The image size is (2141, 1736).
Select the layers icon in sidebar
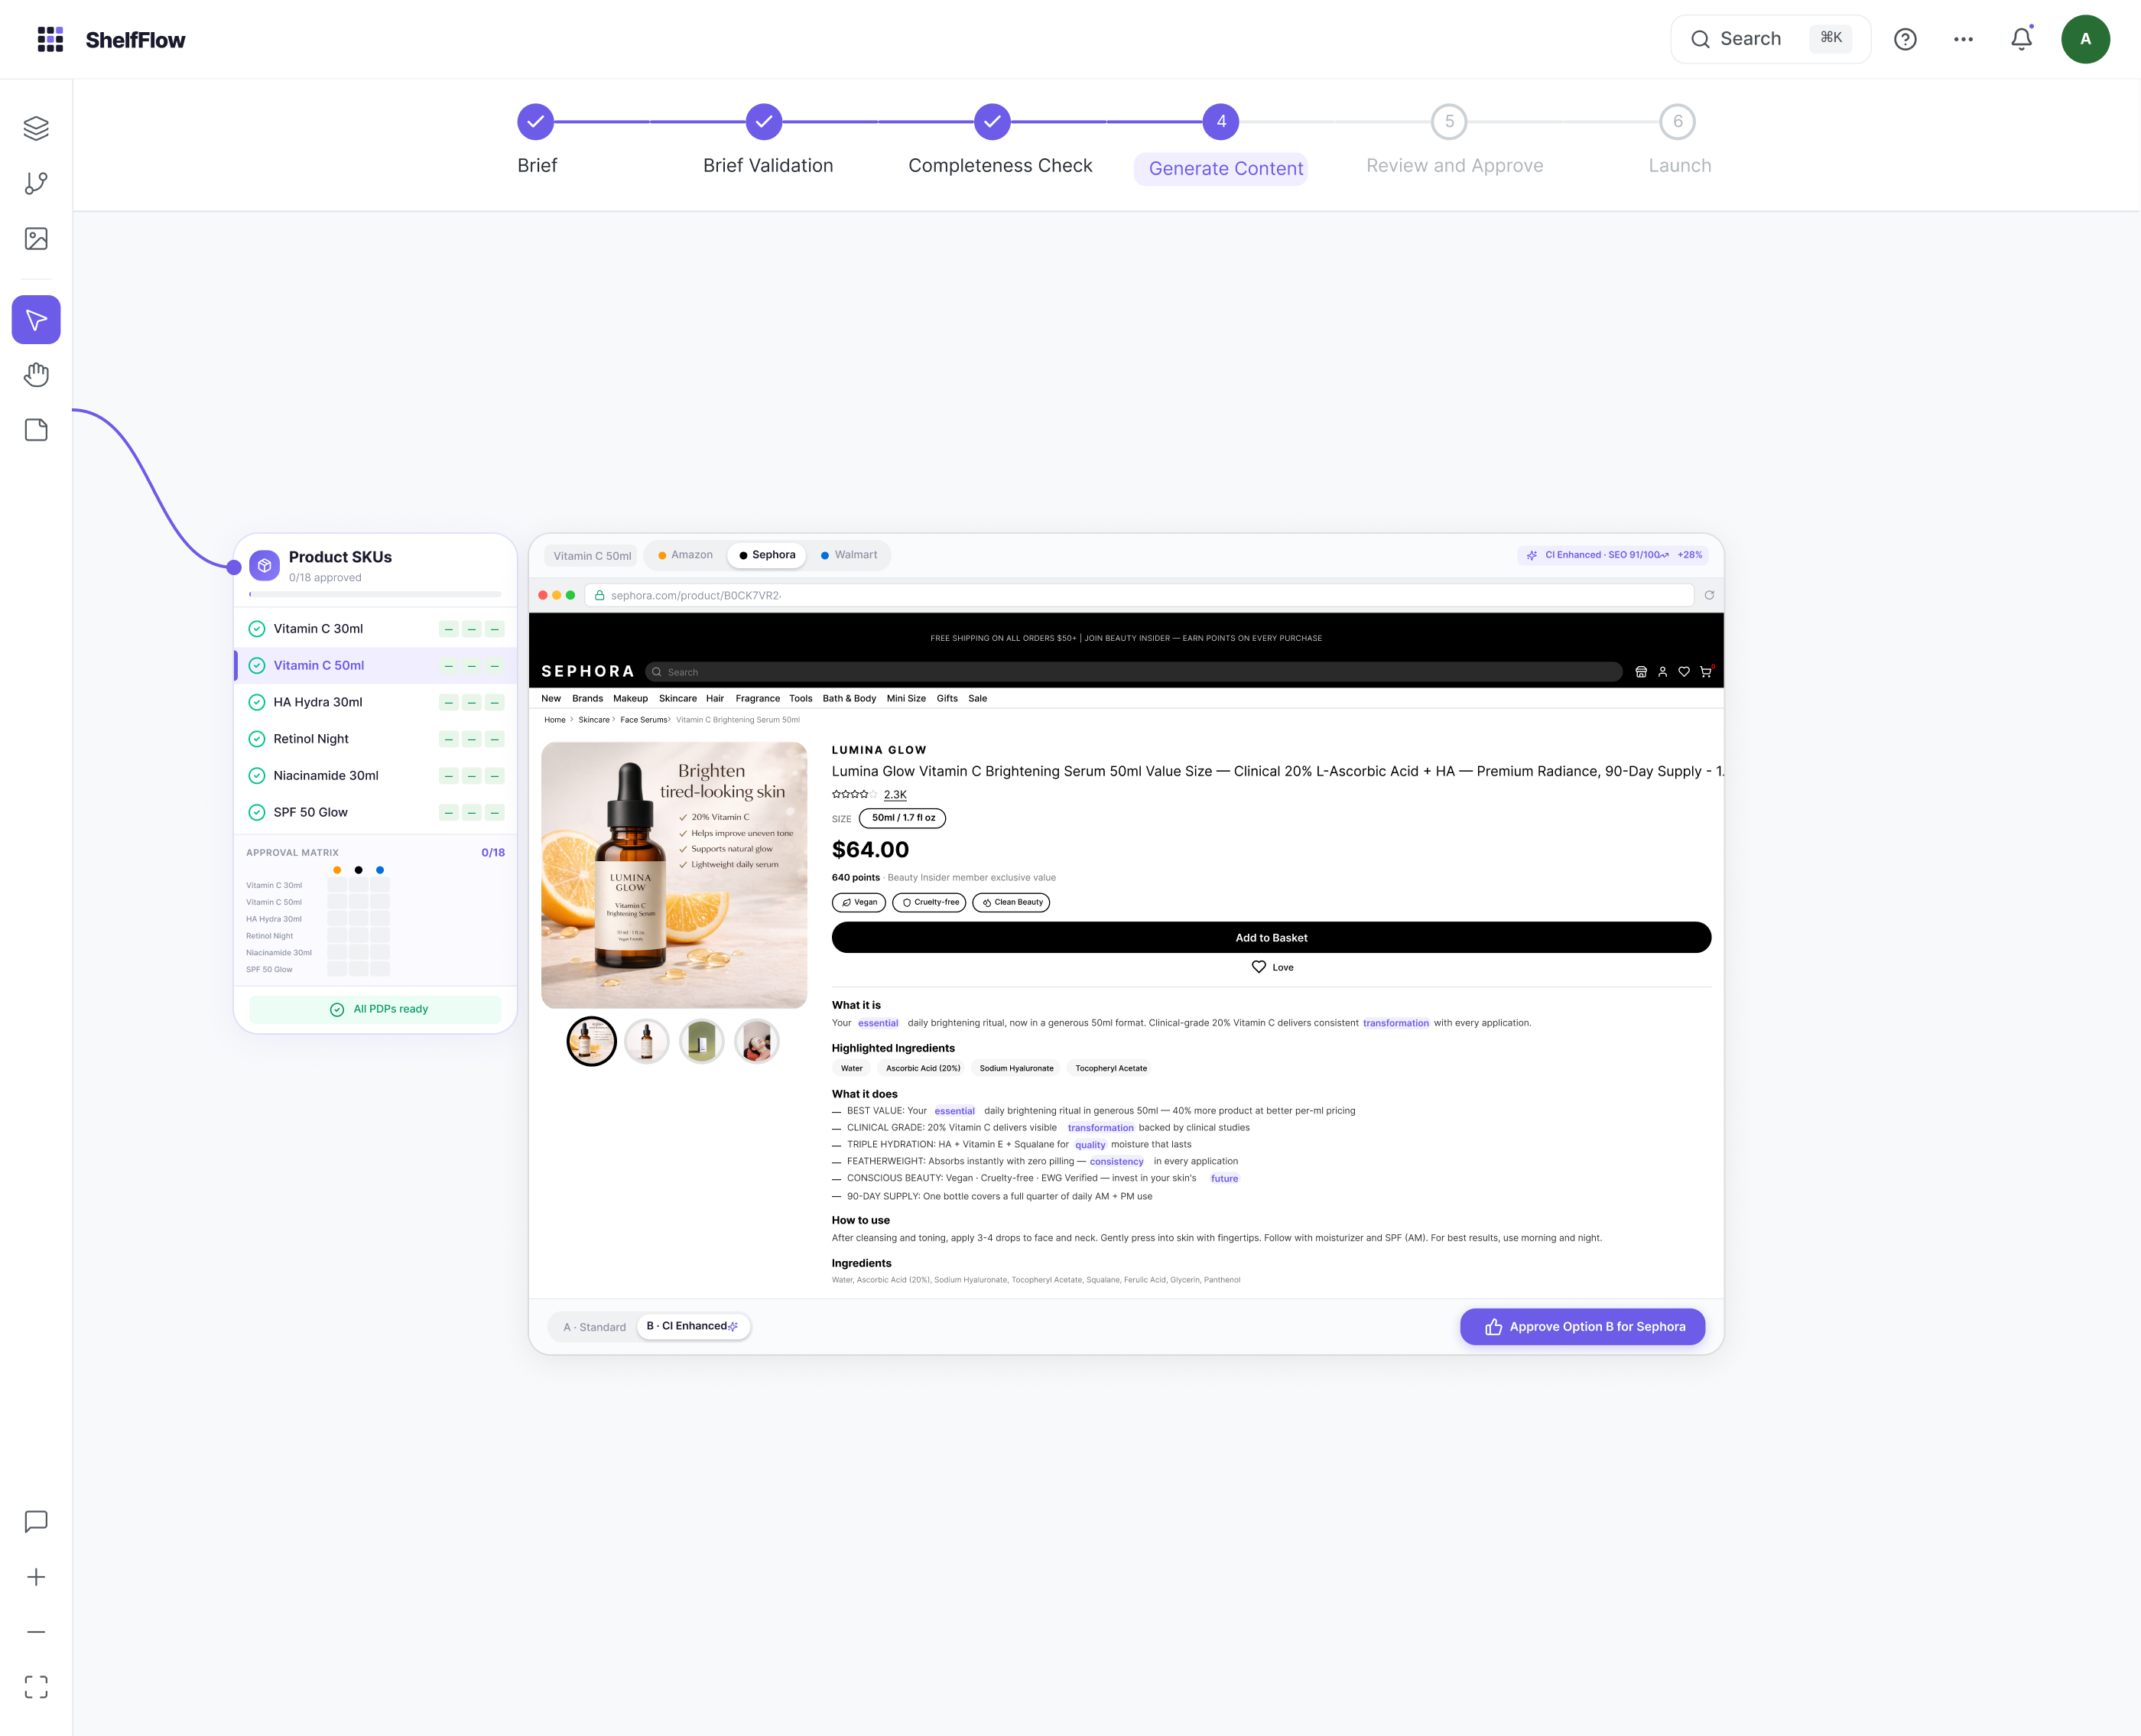pyautogui.click(x=36, y=128)
